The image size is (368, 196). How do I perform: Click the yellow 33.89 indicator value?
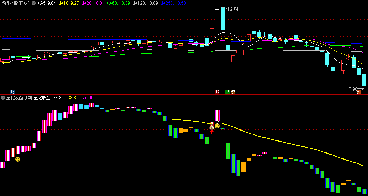(x=72, y=98)
